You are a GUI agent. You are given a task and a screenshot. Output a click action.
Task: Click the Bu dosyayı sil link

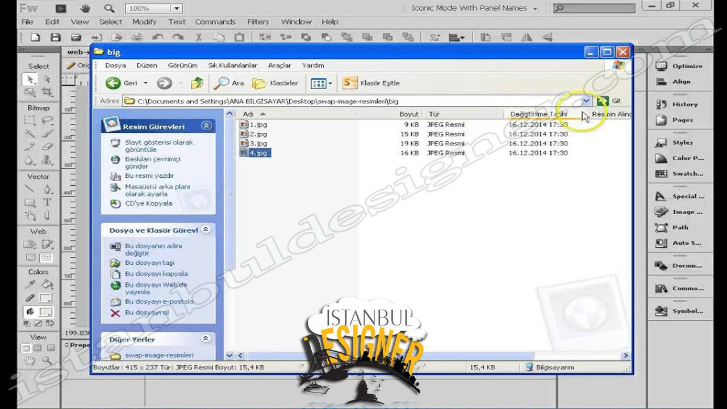147,312
